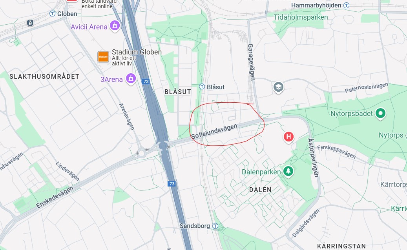Open the Stadium Globen place label
407x250 pixels.
click(x=137, y=52)
